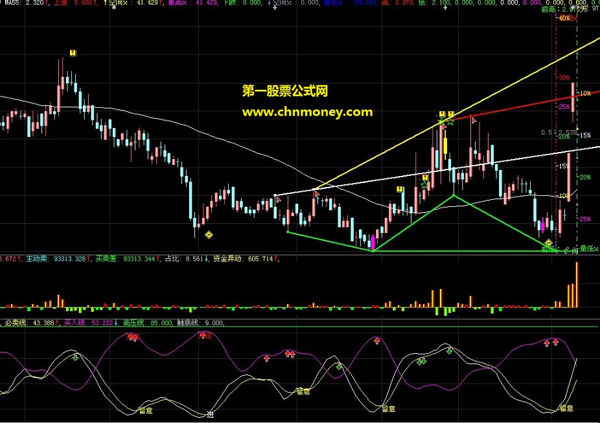Click the 买卖差: 93313.344 readout
The width and height of the screenshot is (600, 423).
coord(128,259)
